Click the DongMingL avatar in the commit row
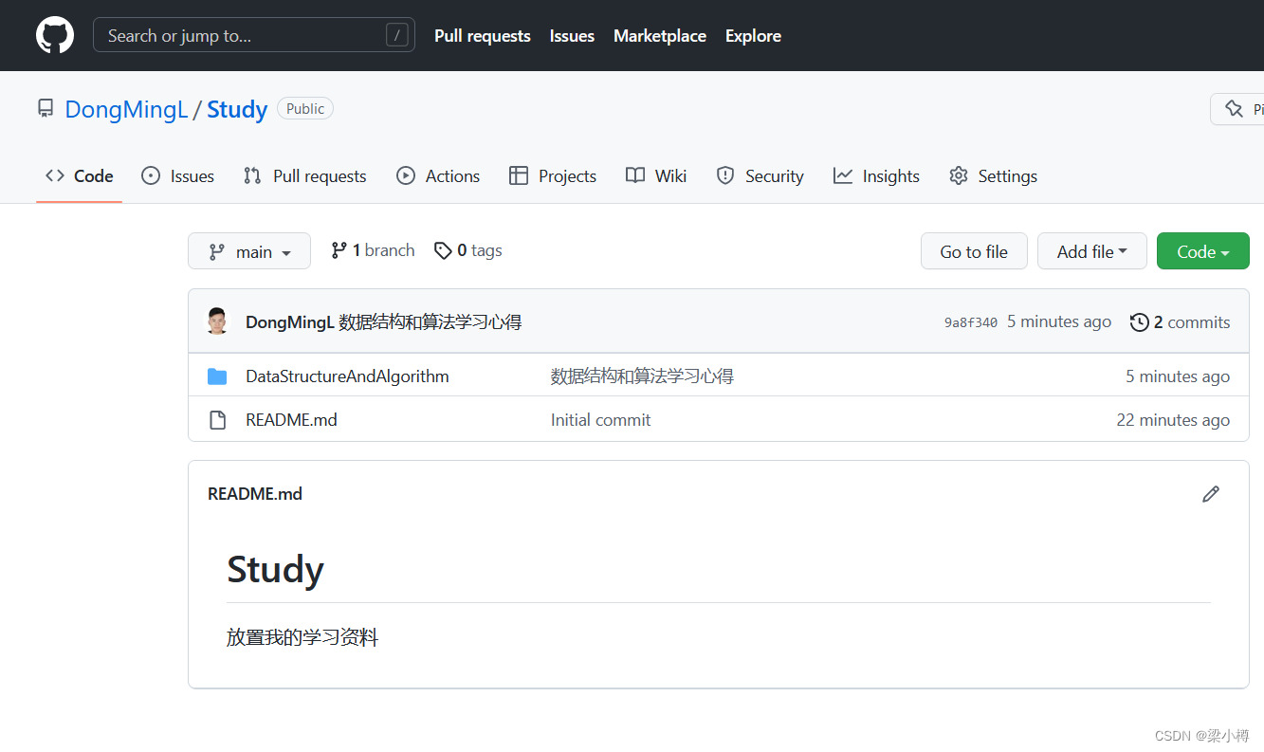 pyautogui.click(x=218, y=321)
